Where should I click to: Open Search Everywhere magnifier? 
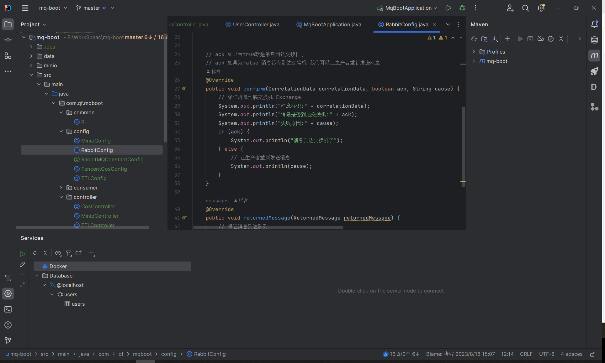click(526, 8)
